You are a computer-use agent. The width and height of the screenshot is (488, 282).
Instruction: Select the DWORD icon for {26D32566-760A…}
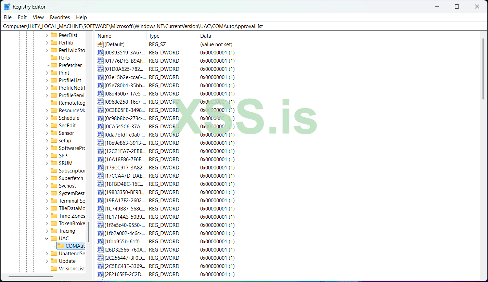[x=100, y=249]
